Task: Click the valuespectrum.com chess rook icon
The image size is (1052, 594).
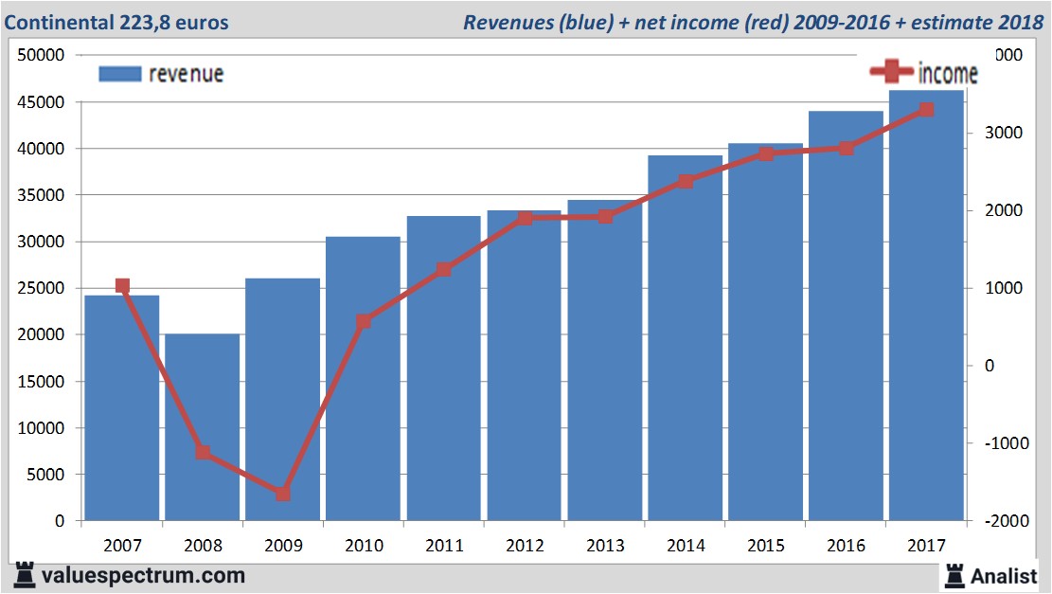Action: tap(25, 575)
